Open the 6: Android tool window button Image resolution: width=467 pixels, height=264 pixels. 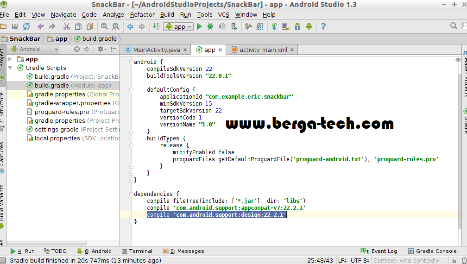coord(94,251)
